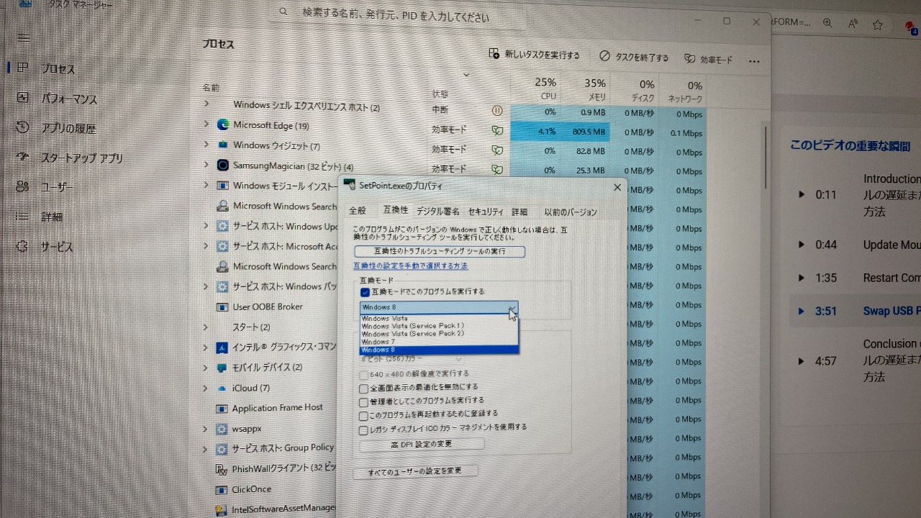Collapse the Windows 8 compatibility dropdown arrow
Screen dimensions: 921x518
512,308
